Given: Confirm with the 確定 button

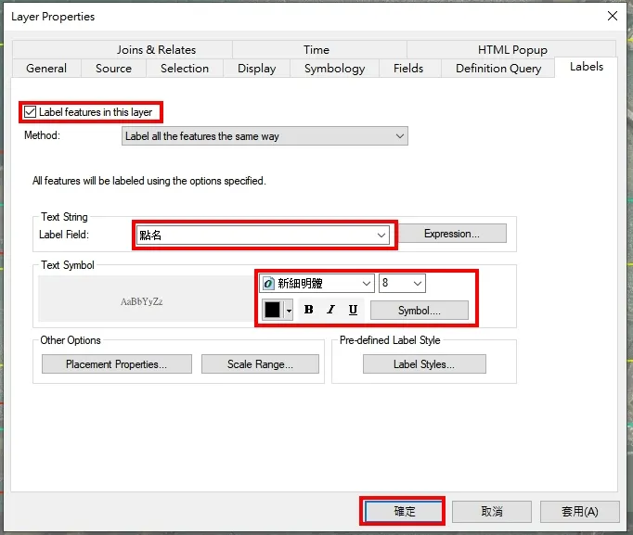Looking at the screenshot, I should tap(404, 512).
